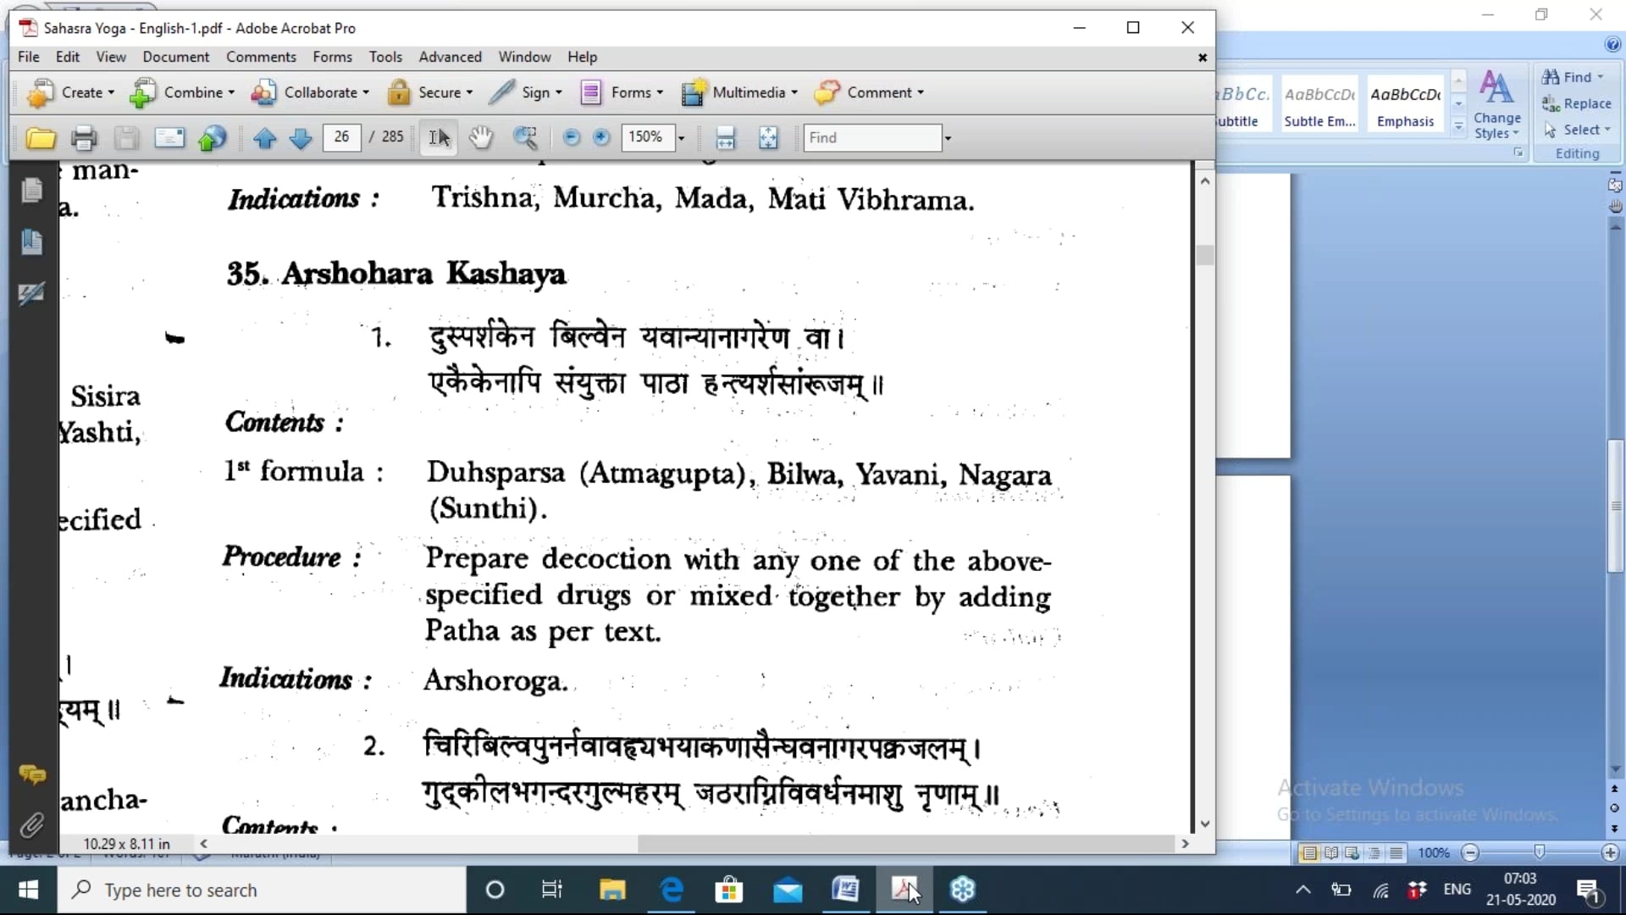Go to previous page arrow
Screen dimensions: 1626x915
click(x=264, y=138)
